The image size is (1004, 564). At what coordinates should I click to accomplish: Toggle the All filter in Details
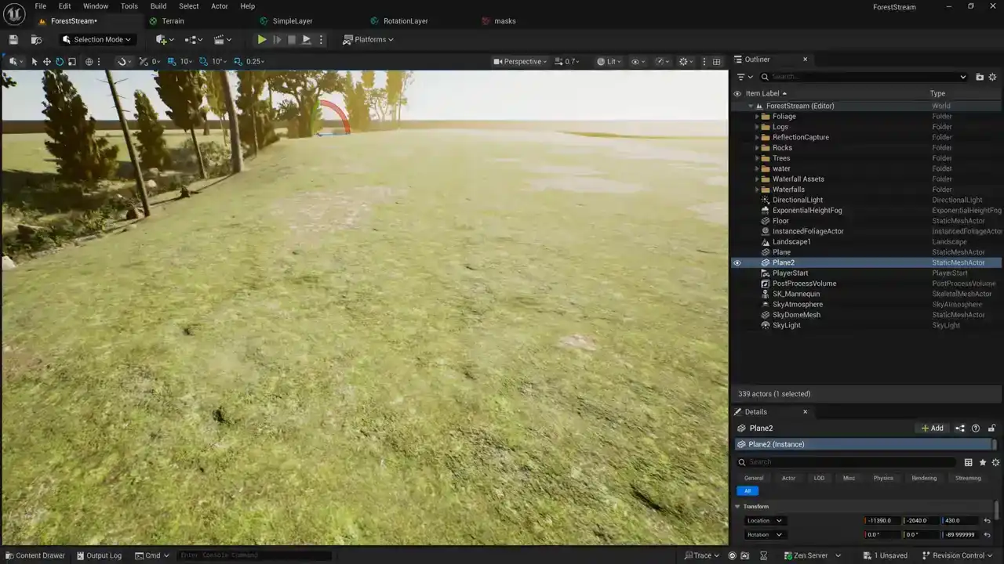pos(747,491)
